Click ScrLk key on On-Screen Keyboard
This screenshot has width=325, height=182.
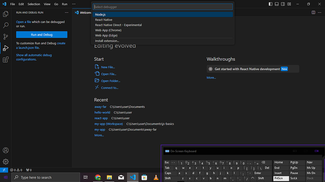[x=297, y=178]
